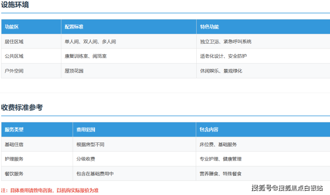Click the 设施环境 section heading

pyautogui.click(x=16, y=5)
